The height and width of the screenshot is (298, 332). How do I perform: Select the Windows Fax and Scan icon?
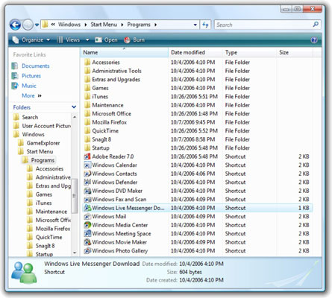(x=87, y=199)
